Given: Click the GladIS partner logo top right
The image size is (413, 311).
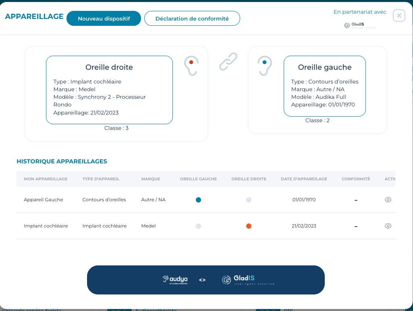Looking at the screenshot, I should coord(359,25).
